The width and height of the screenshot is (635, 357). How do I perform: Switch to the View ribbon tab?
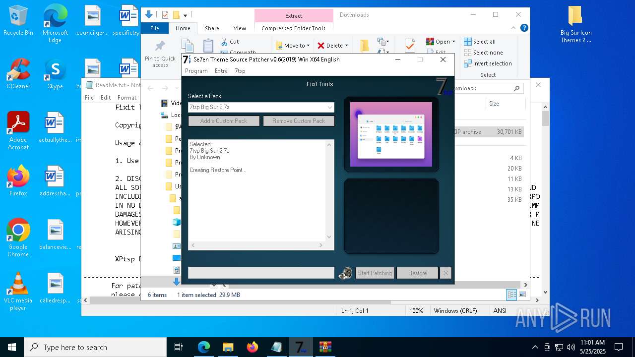[x=240, y=28]
